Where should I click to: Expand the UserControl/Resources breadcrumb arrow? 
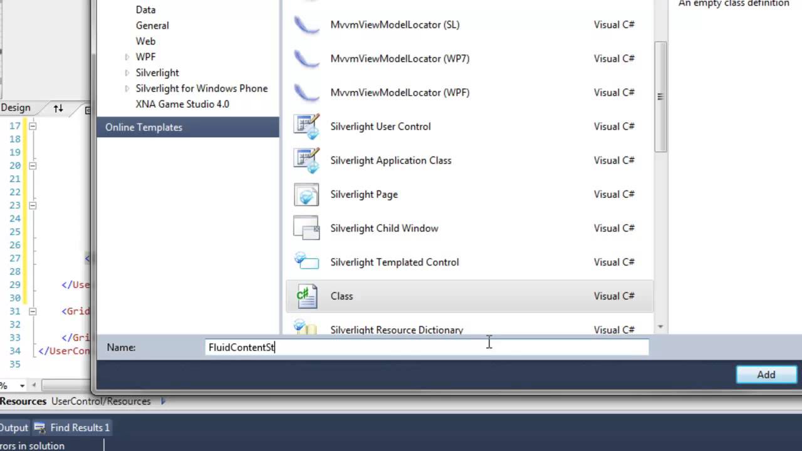[x=163, y=402]
